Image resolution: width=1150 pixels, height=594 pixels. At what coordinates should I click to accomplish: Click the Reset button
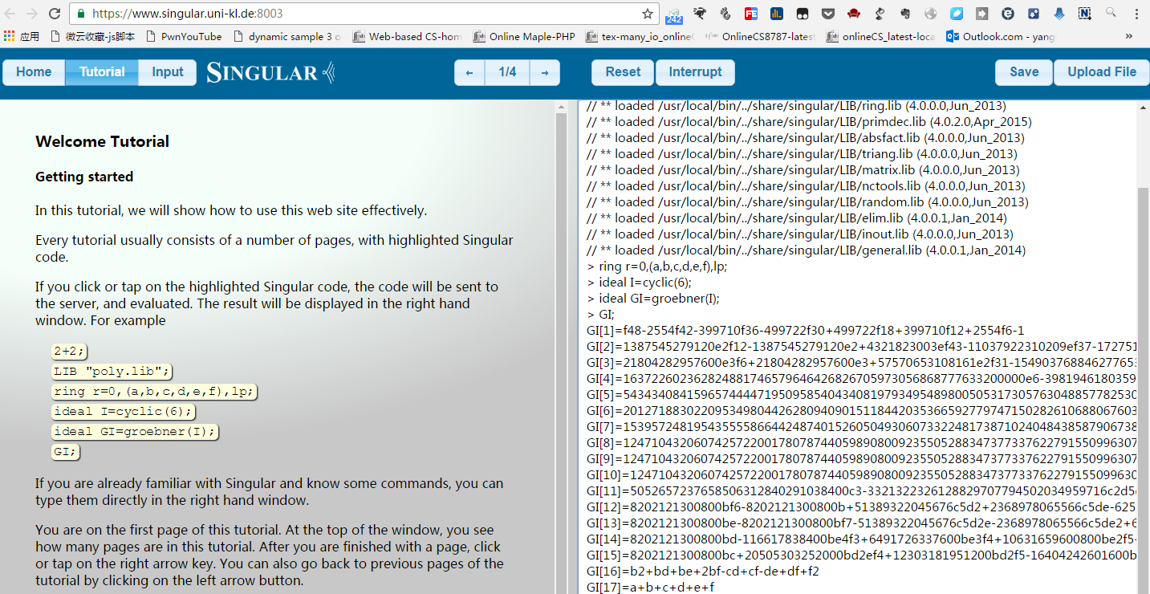tap(624, 72)
